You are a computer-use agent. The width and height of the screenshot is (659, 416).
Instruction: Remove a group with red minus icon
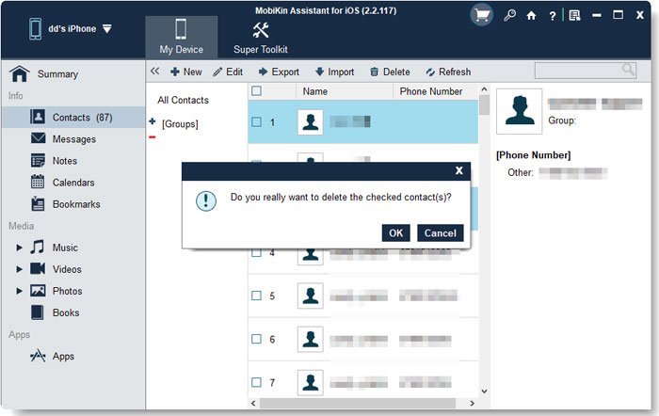[153, 137]
